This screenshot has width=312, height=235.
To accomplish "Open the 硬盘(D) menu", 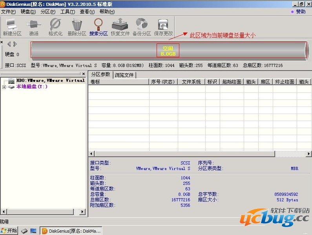I will (x=27, y=12).
